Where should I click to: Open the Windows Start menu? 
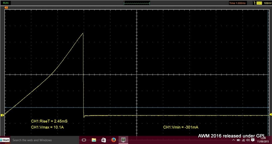(5, 140)
